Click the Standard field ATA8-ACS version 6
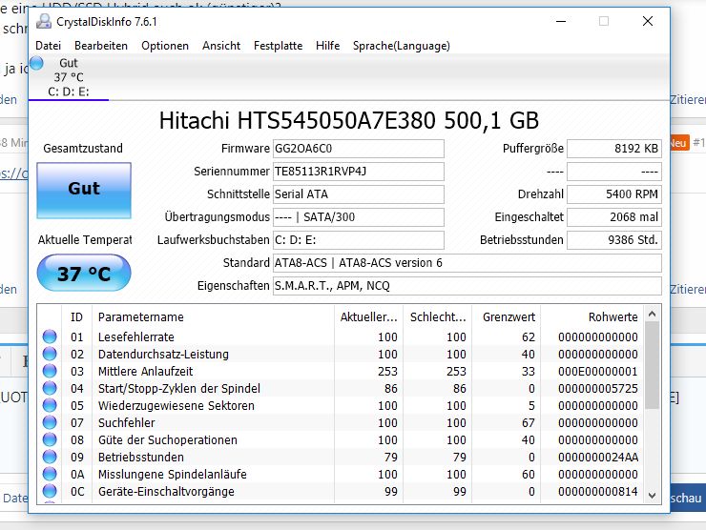 pos(467,263)
